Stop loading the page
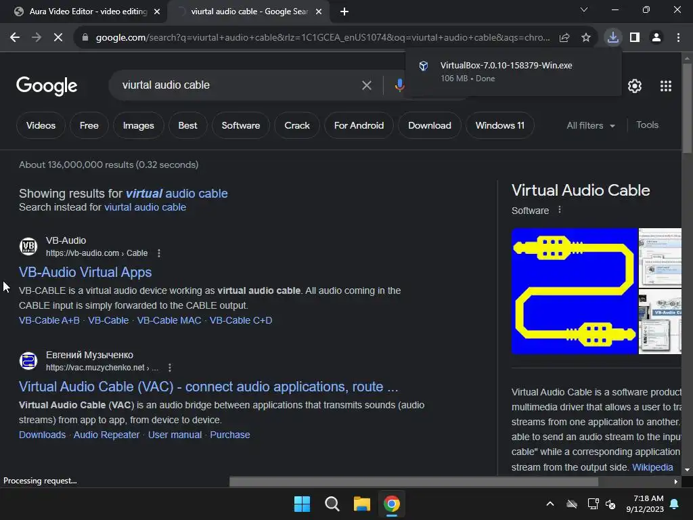Image resolution: width=693 pixels, height=520 pixels. pyautogui.click(x=58, y=38)
